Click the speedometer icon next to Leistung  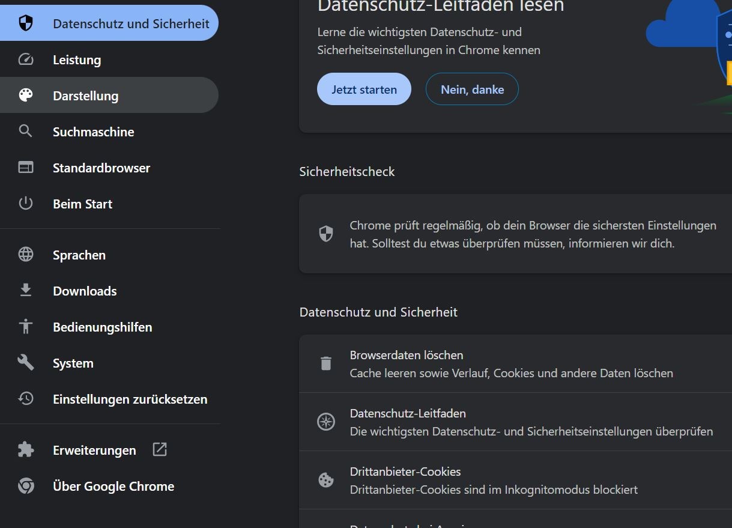pos(26,59)
